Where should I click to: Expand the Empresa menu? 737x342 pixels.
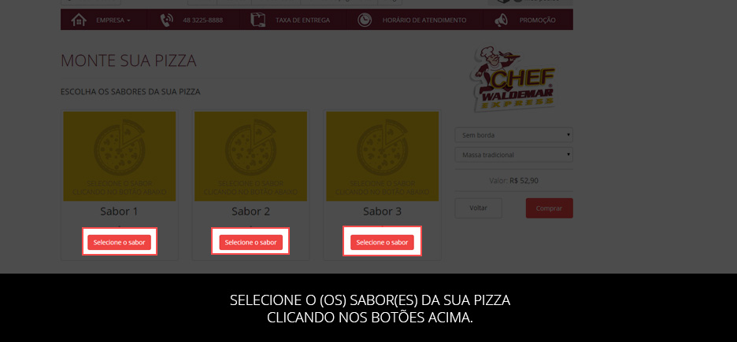pos(113,20)
